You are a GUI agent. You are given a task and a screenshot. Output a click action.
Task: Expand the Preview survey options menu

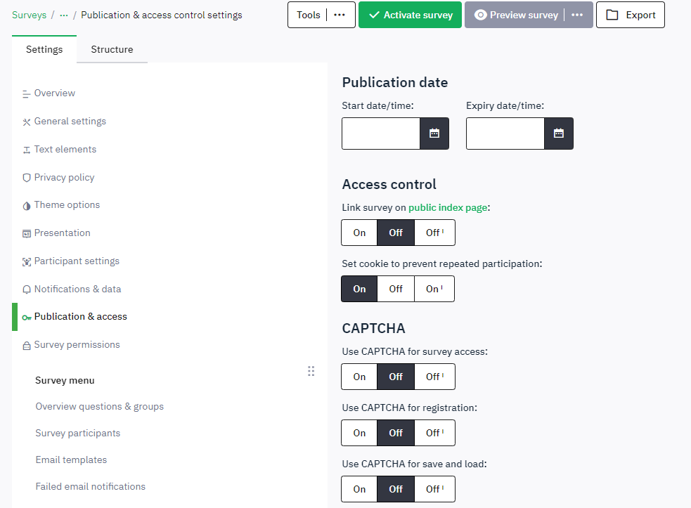(577, 15)
